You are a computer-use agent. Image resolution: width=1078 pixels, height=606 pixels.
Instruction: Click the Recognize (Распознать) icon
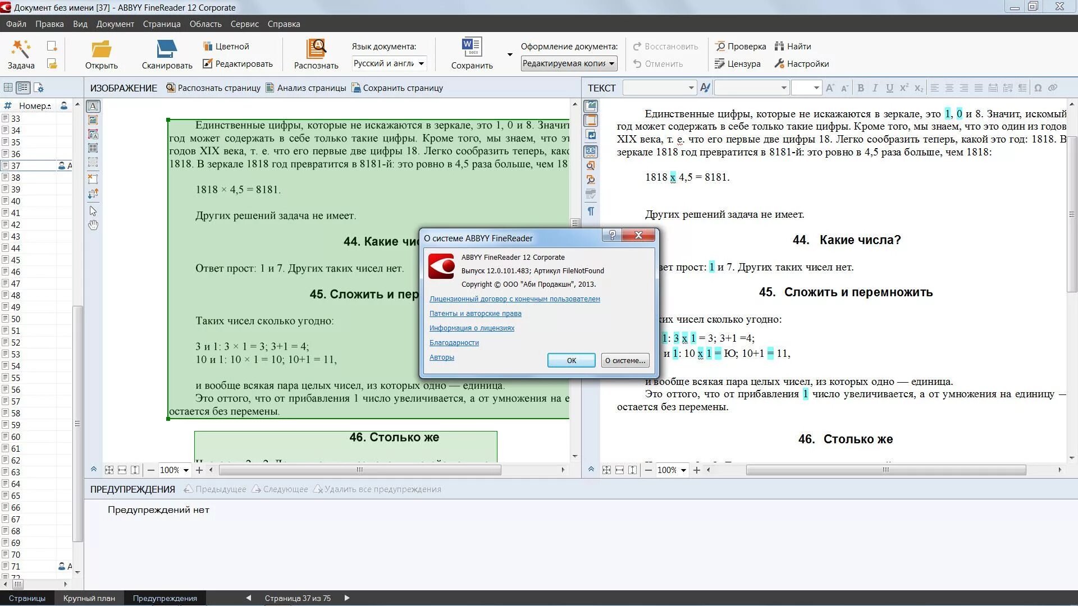316,49
